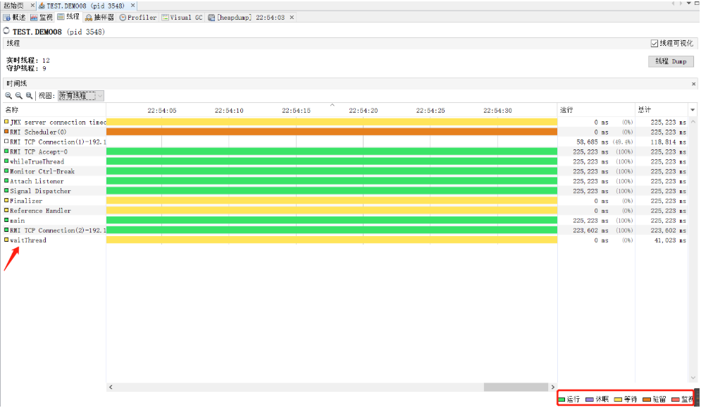Click the vertical scrollbar down arrow
The height and width of the screenshot is (408, 701).
pyautogui.click(x=693, y=378)
